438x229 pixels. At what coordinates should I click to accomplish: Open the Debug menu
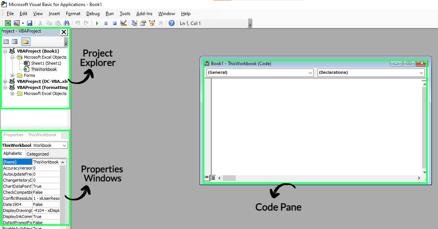tap(93, 14)
